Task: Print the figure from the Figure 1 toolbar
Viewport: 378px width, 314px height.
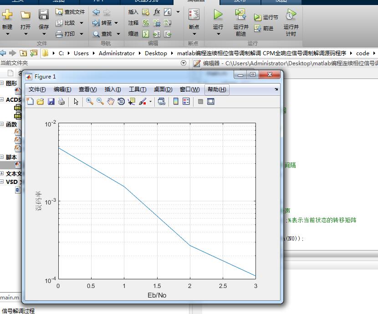Action: point(61,101)
